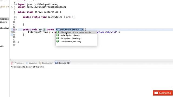
Task: Collapse the main method fold at line 8
Action: 16,17
